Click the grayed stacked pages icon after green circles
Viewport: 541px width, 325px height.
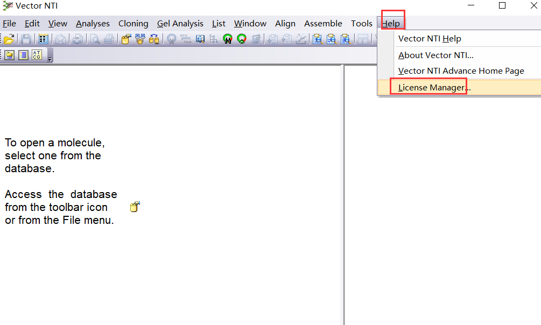256,39
